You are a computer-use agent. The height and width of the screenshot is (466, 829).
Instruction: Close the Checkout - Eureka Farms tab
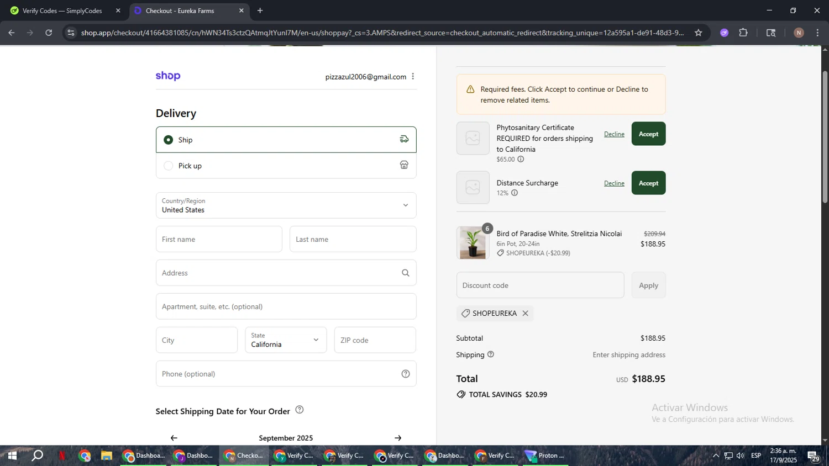point(242,10)
